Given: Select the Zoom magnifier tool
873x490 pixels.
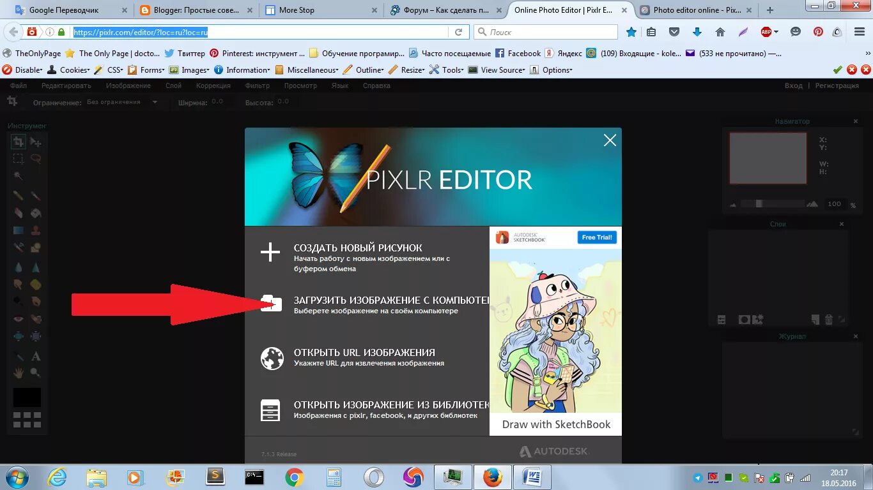Looking at the screenshot, I should (36, 372).
